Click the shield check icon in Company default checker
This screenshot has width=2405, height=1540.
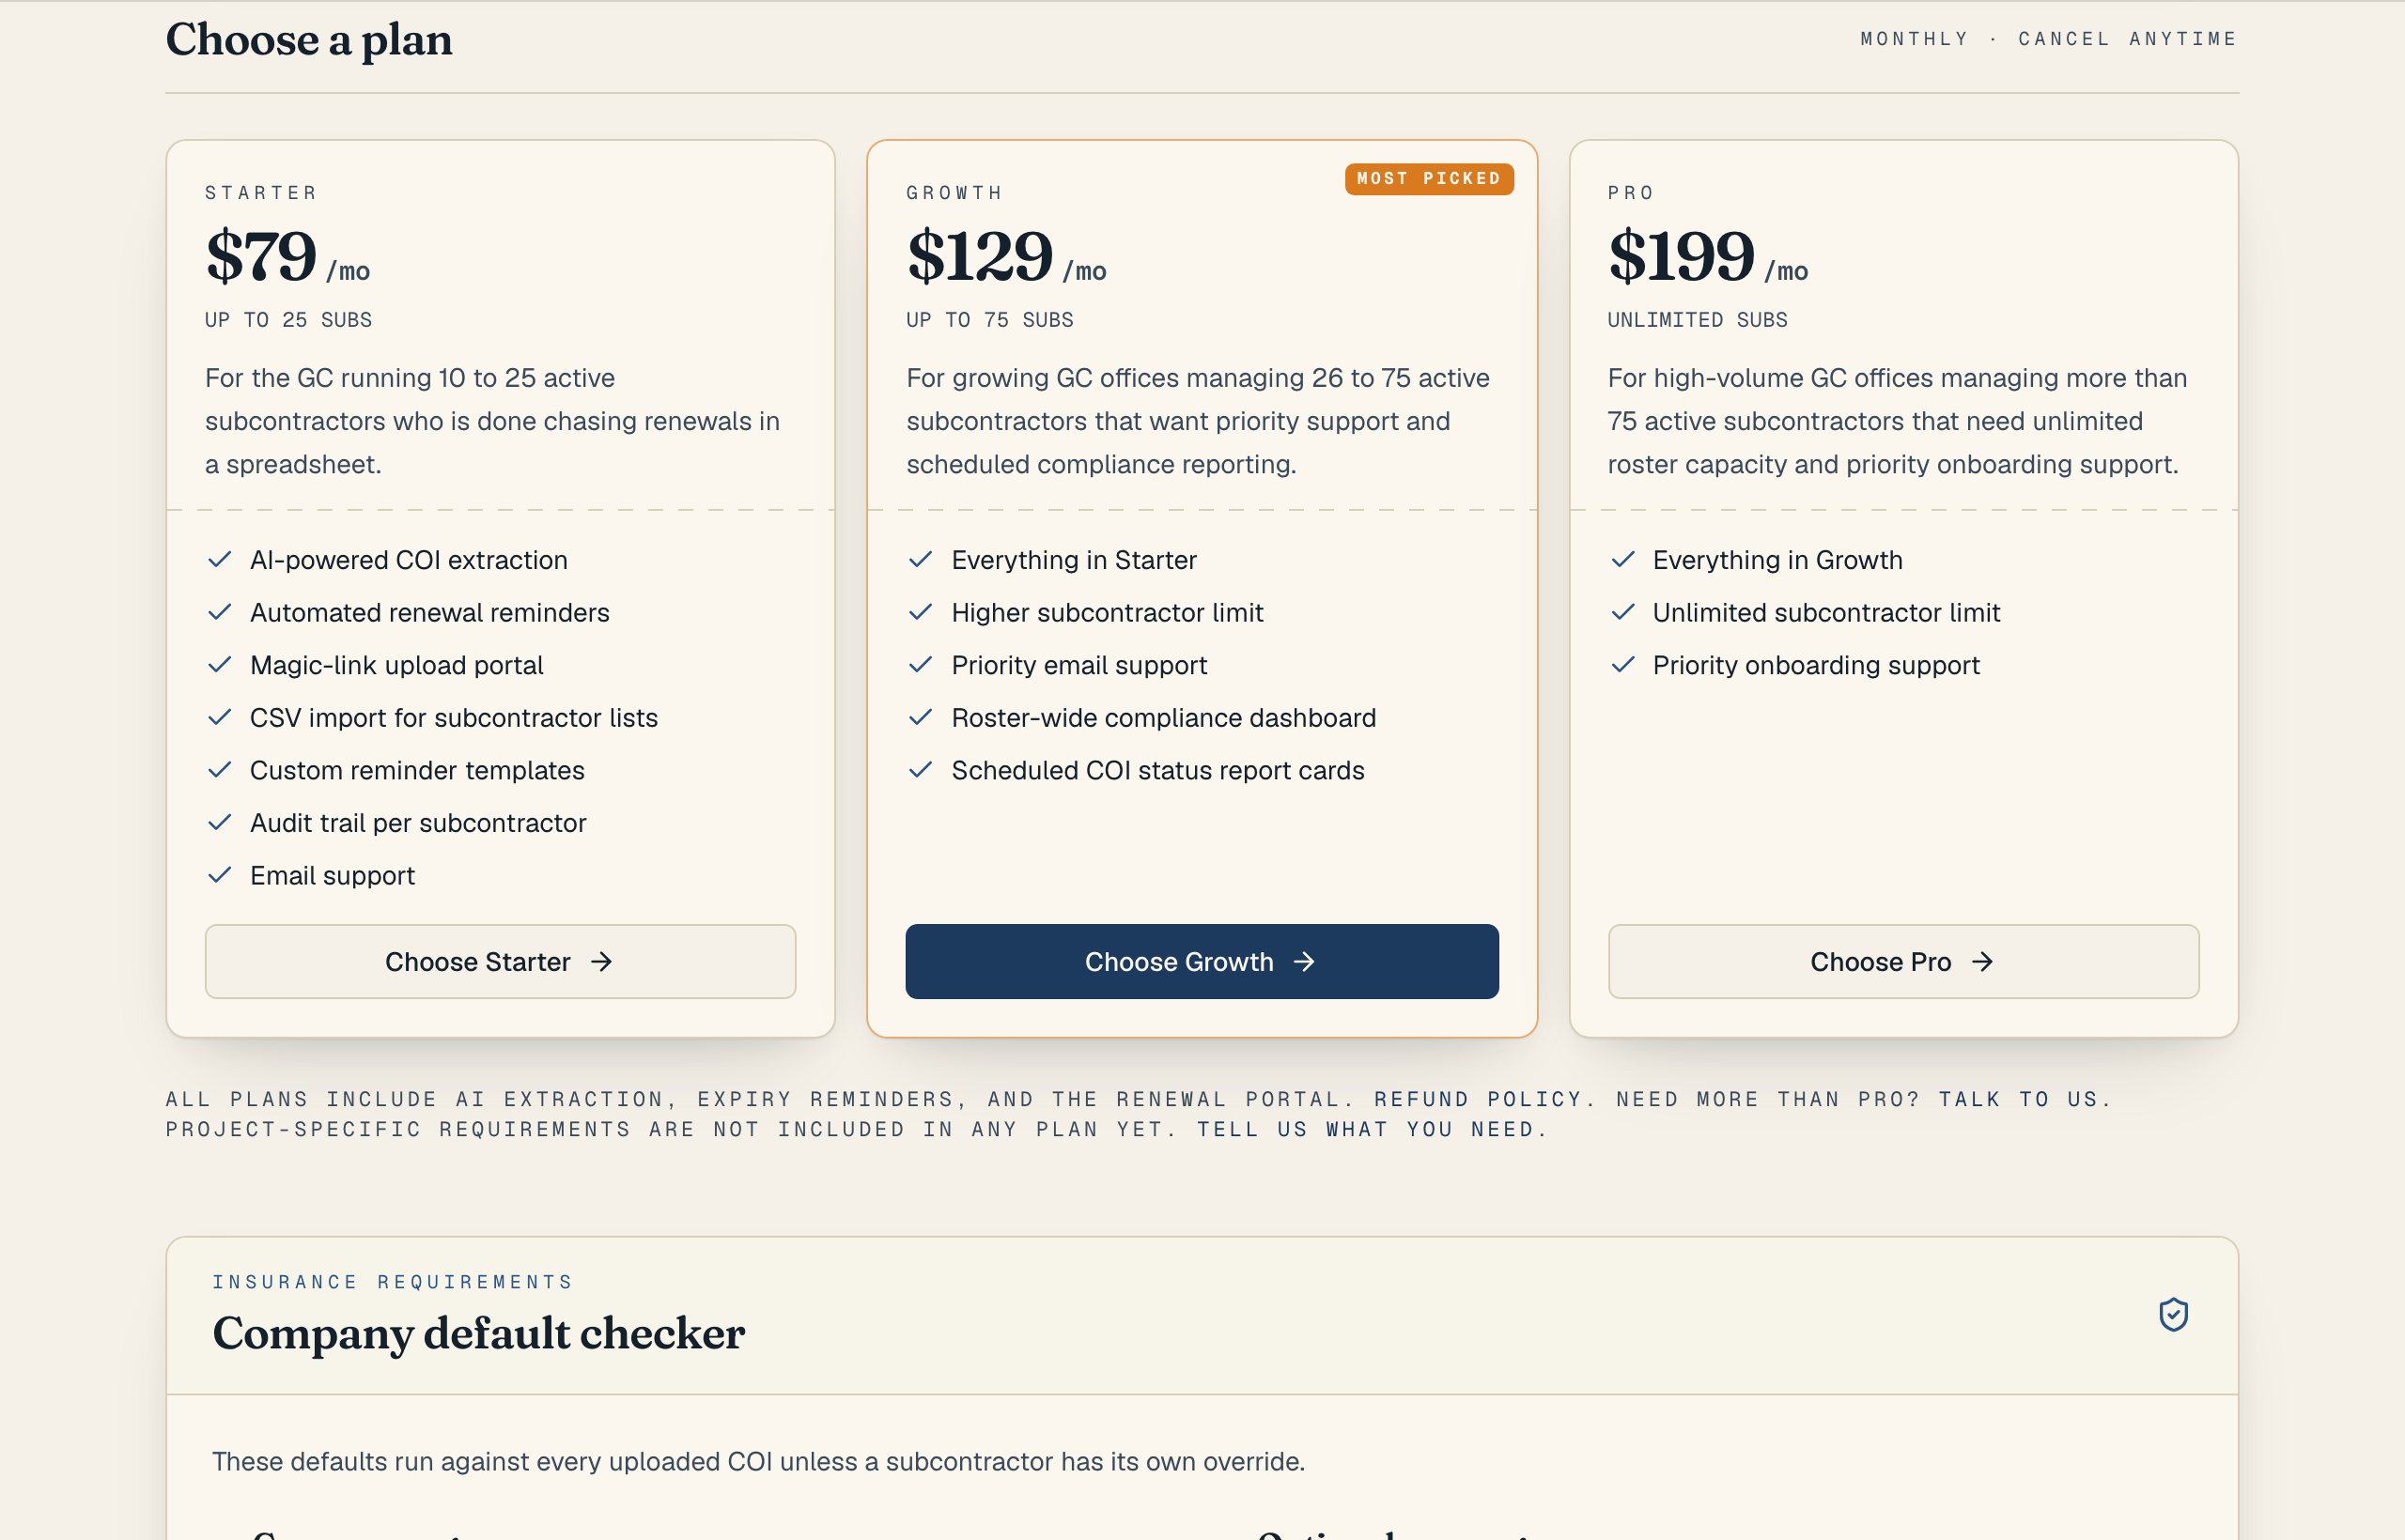pyautogui.click(x=2173, y=1314)
